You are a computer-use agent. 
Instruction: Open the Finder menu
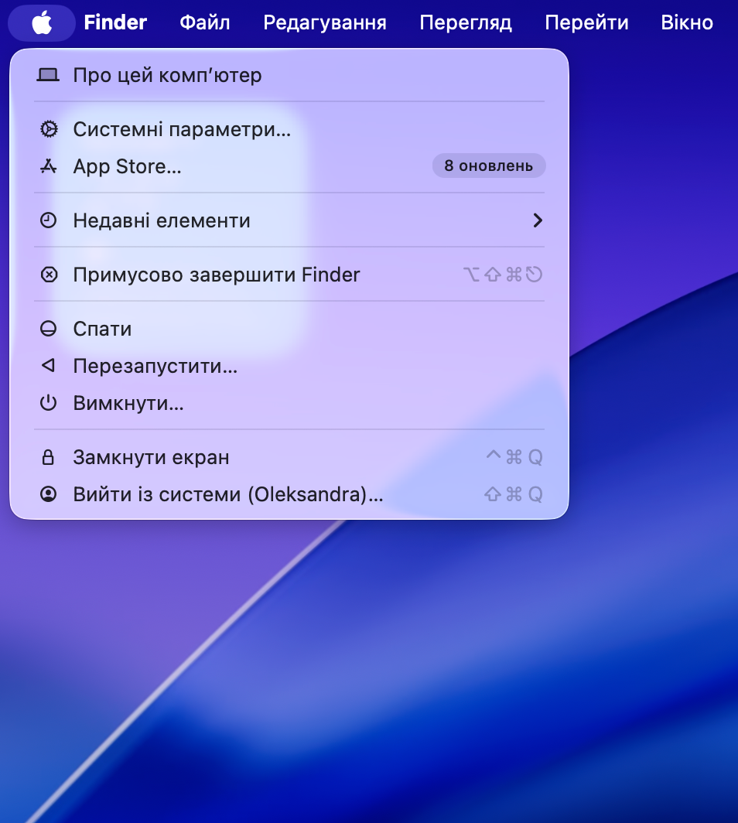point(115,22)
